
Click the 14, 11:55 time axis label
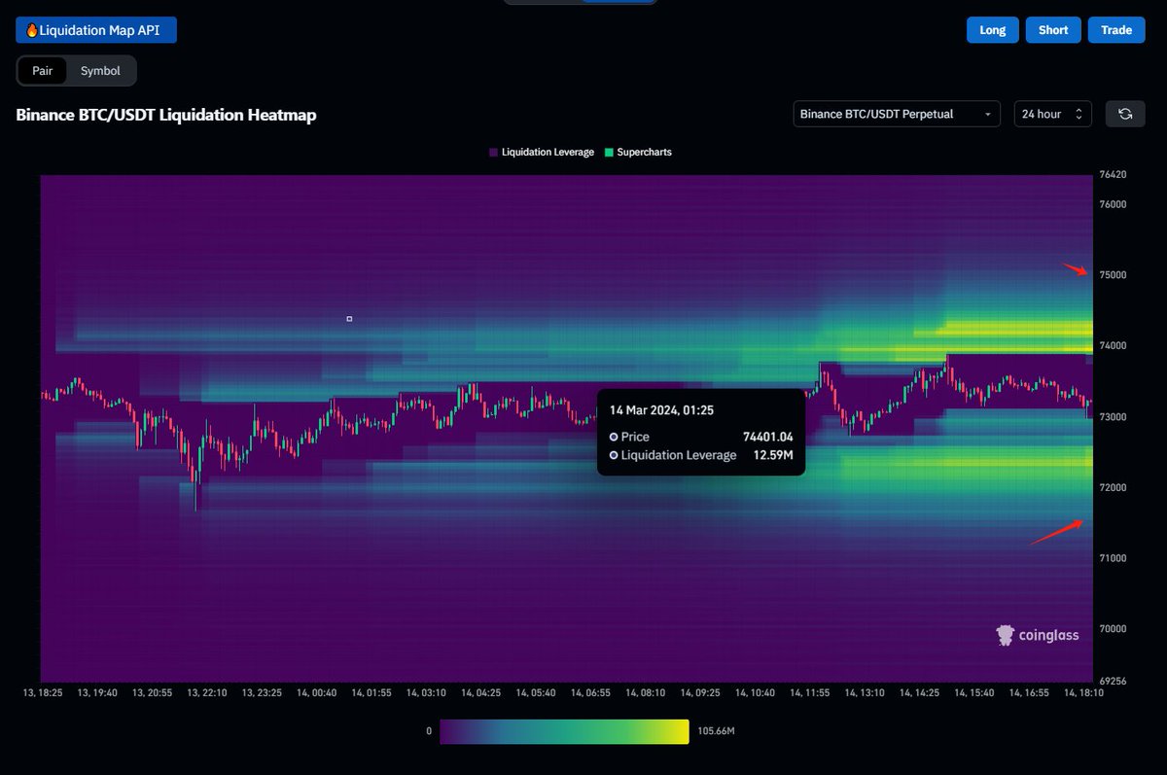pos(809,693)
